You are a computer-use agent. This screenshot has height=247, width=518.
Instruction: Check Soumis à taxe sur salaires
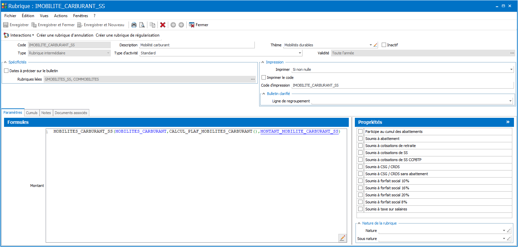point(360,209)
